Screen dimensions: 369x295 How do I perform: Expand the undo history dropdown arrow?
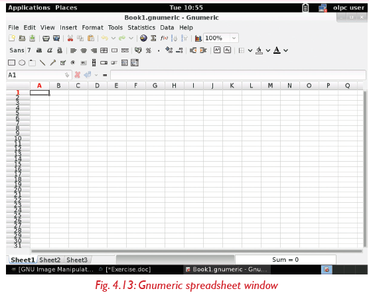pyautogui.click(x=113, y=38)
